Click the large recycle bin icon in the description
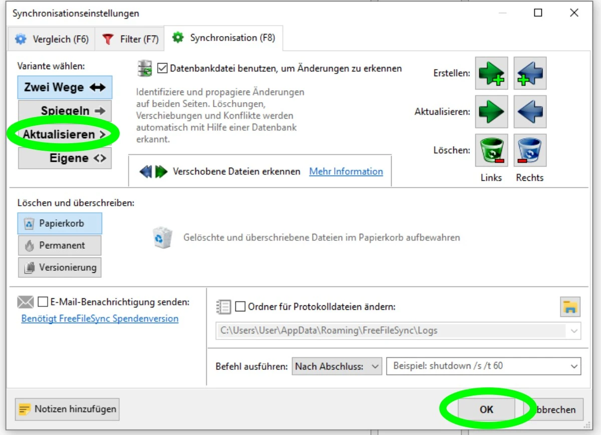The image size is (601, 435). [162, 238]
